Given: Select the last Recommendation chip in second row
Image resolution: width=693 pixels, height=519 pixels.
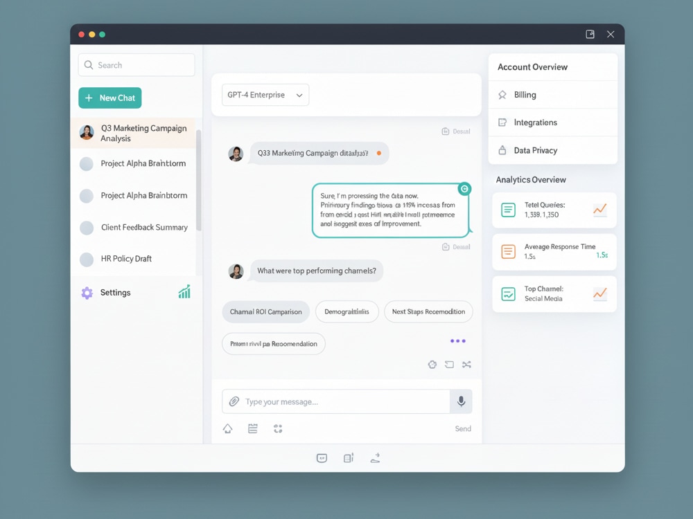Looking at the screenshot, I should tap(274, 344).
